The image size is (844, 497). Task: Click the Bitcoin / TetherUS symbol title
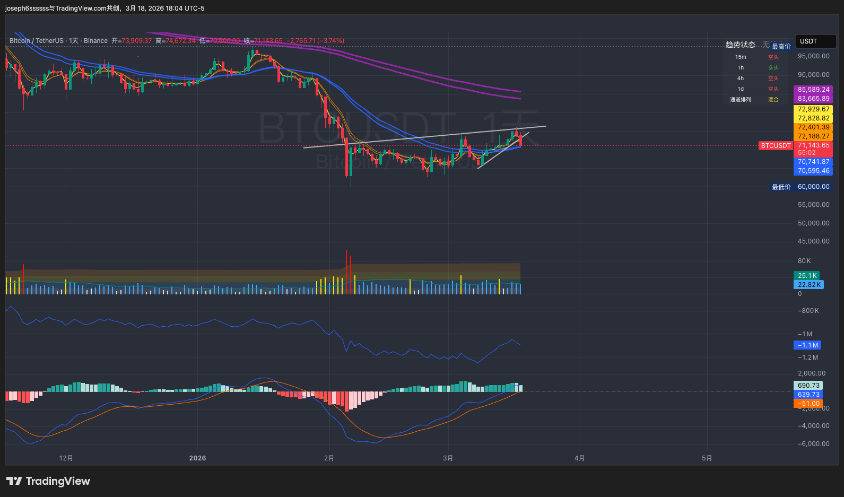pyautogui.click(x=36, y=41)
